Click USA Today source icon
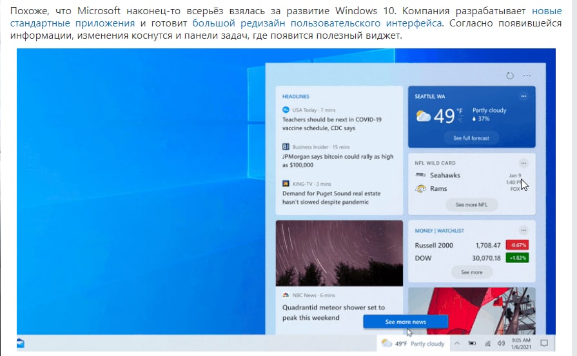Image resolution: width=577 pixels, height=356 pixels. [x=286, y=110]
